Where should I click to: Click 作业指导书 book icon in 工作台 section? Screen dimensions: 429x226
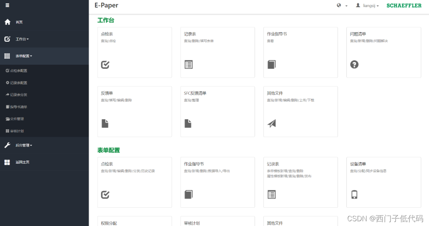point(271,65)
